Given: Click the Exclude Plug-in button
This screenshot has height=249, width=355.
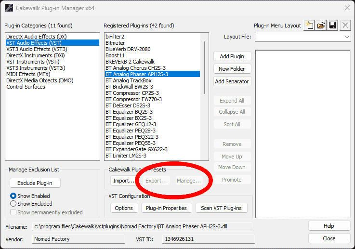Looking at the screenshot, I should point(35,183).
